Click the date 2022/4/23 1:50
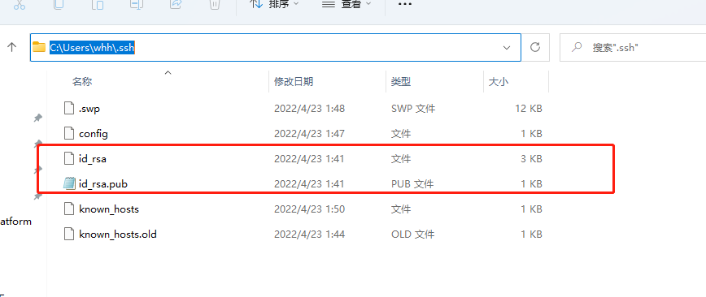Image resolution: width=706 pixels, height=297 pixels. pyautogui.click(x=309, y=209)
